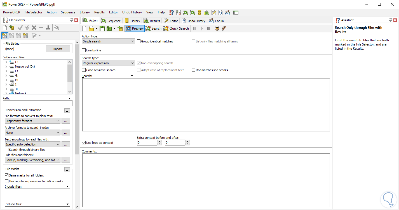Click the Undo History icon in the menu toolbar

pos(220,13)
